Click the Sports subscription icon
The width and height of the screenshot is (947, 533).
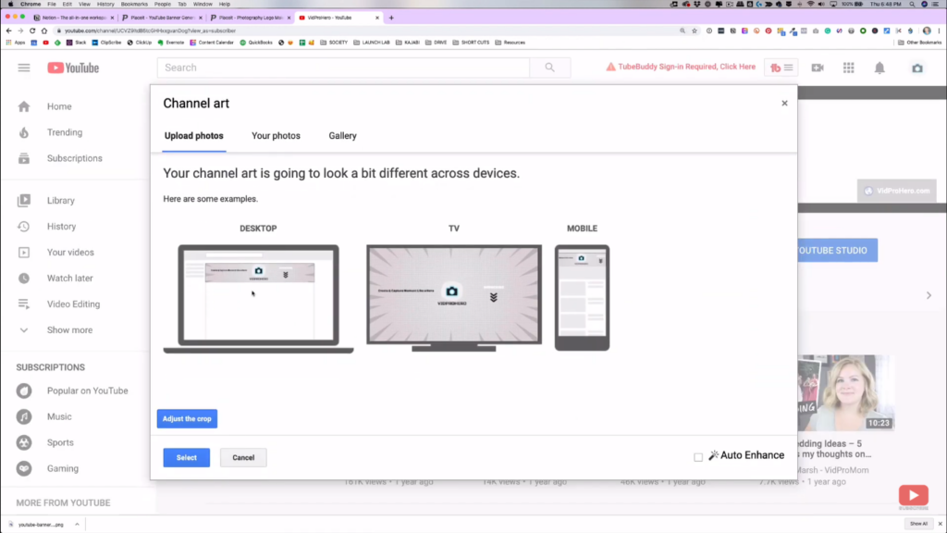[24, 443]
